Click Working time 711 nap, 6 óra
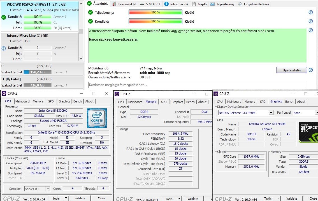The image size is (318, 201). pos(151,68)
